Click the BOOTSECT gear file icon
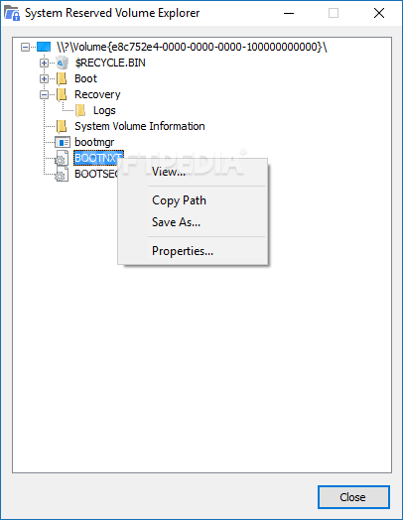The image size is (403, 520). (62, 174)
